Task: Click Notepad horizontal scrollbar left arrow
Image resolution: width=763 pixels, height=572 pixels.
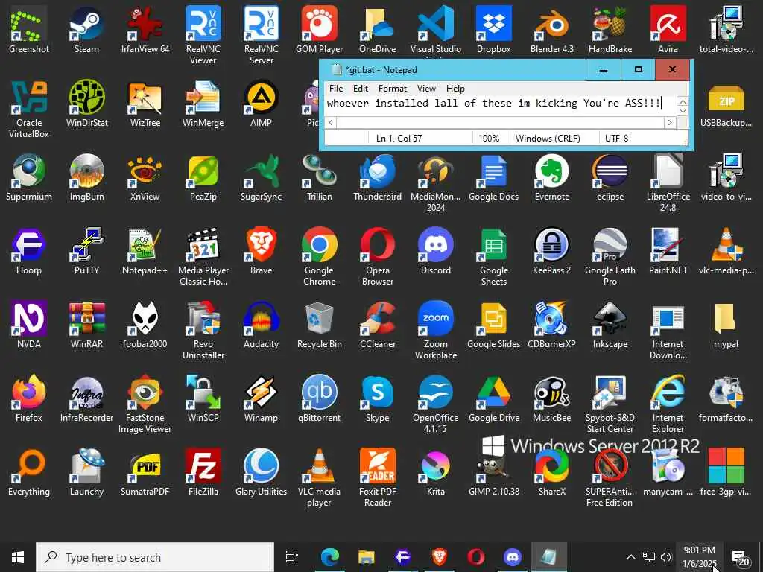Action: pyautogui.click(x=330, y=123)
